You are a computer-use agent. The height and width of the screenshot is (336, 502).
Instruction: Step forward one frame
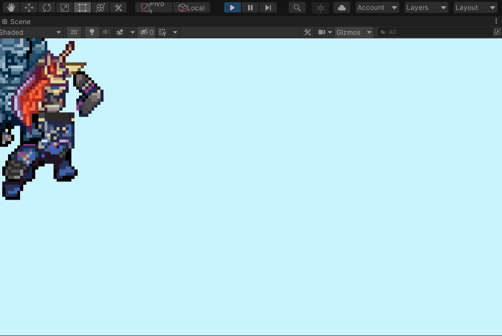(268, 8)
